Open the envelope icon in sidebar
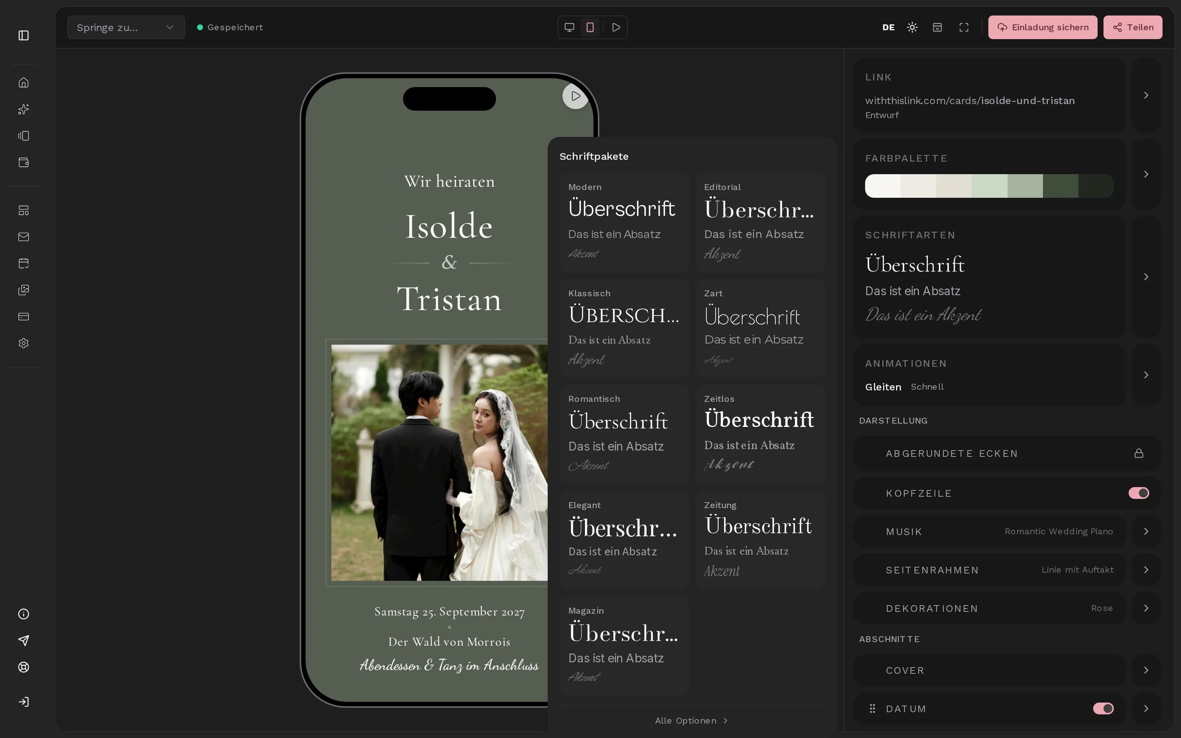1181x738 pixels. pos(23,237)
